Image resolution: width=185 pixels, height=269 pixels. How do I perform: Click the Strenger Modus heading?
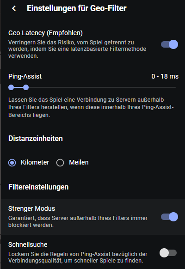click(x=32, y=208)
